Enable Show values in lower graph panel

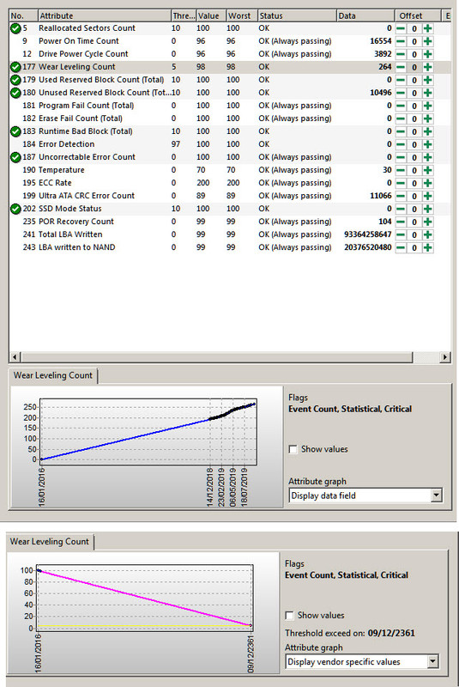[x=290, y=615]
